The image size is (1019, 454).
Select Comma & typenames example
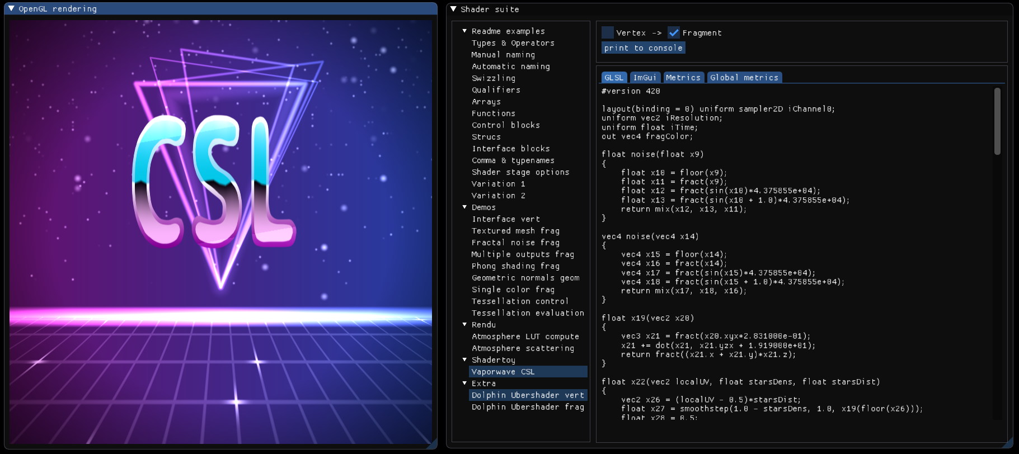click(513, 160)
